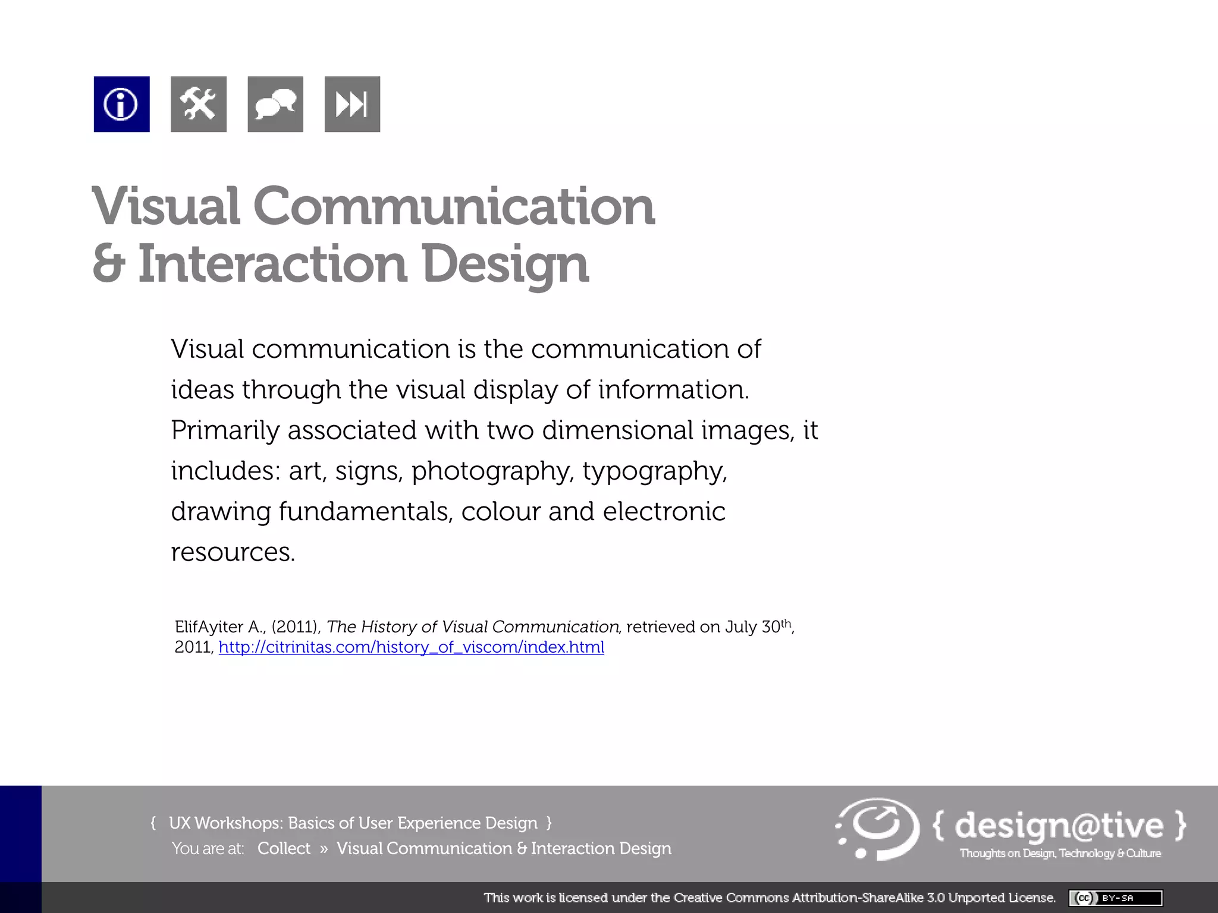This screenshot has width=1218, height=913.
Task: Click the large Visual Communication heading
Action: [373, 206]
